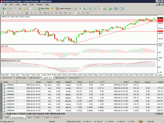Click the New Order button
Screen dimensions: 164x123
(x=44, y=9)
